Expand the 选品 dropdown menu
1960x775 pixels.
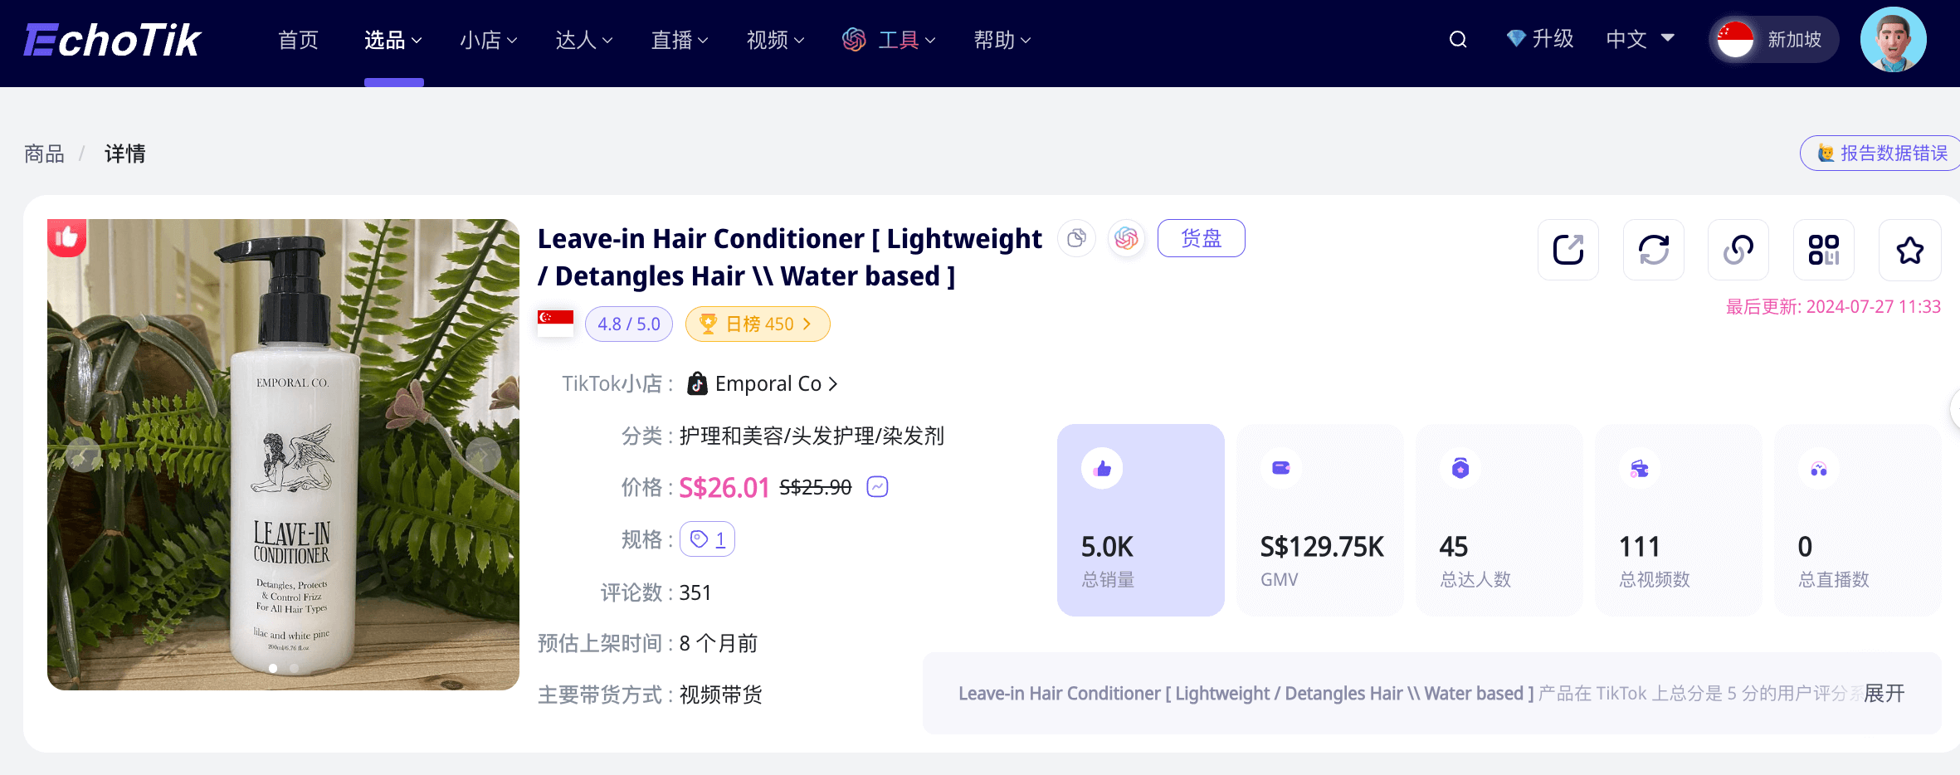click(393, 40)
